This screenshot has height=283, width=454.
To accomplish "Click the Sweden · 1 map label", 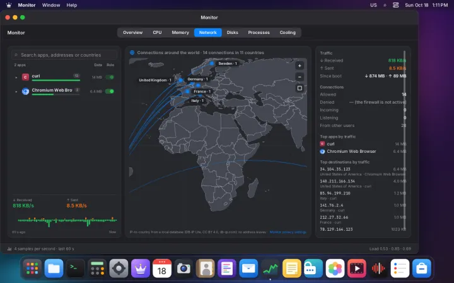I will (x=228, y=64).
